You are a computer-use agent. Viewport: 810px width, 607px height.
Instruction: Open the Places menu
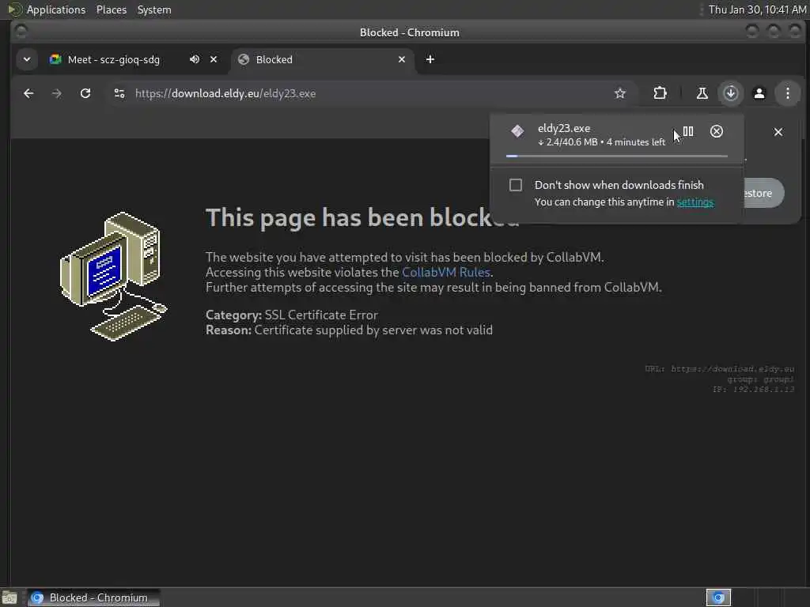111,9
